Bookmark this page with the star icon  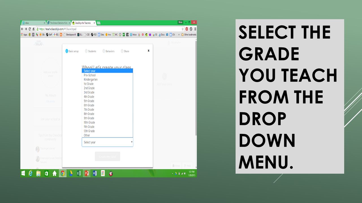(x=183, y=29)
